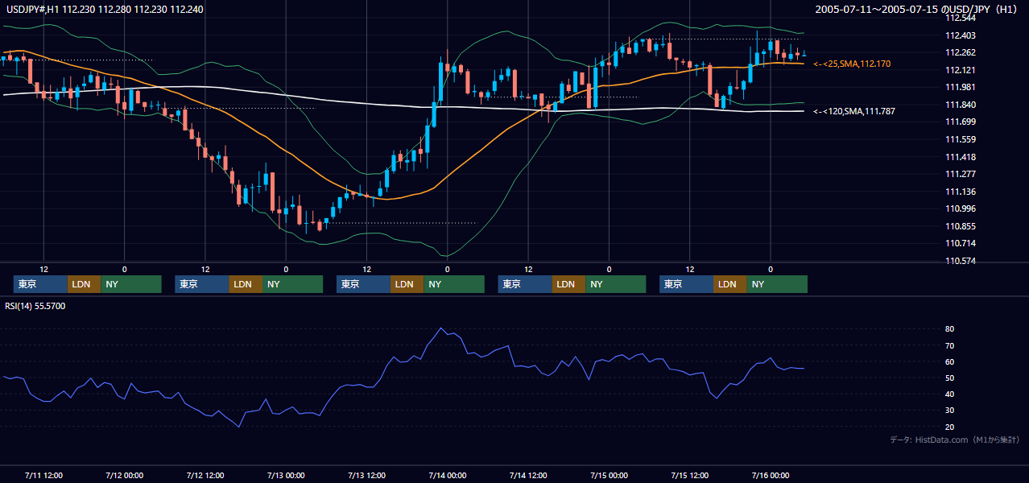Click the 7/14 00:00 time axis label

[448, 475]
